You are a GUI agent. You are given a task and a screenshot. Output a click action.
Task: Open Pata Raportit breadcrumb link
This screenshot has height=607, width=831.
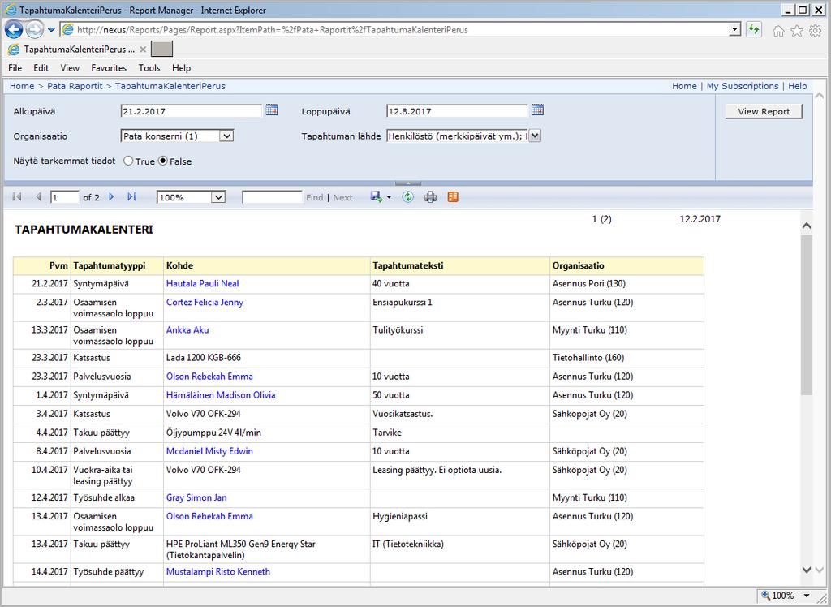point(75,86)
